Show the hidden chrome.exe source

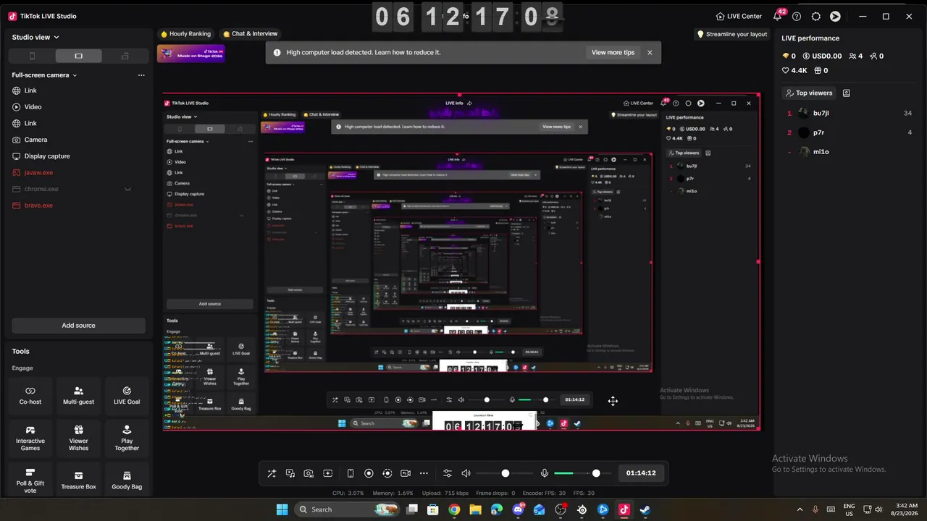tap(128, 189)
